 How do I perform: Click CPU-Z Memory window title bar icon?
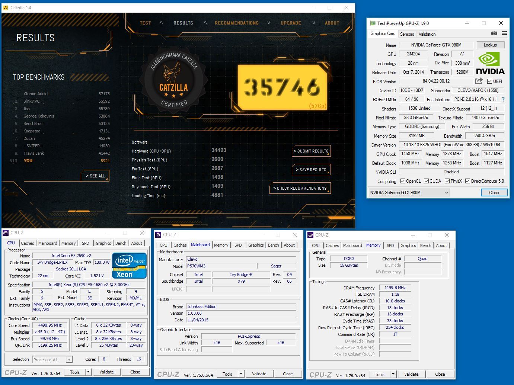pyautogui.click(x=310, y=235)
